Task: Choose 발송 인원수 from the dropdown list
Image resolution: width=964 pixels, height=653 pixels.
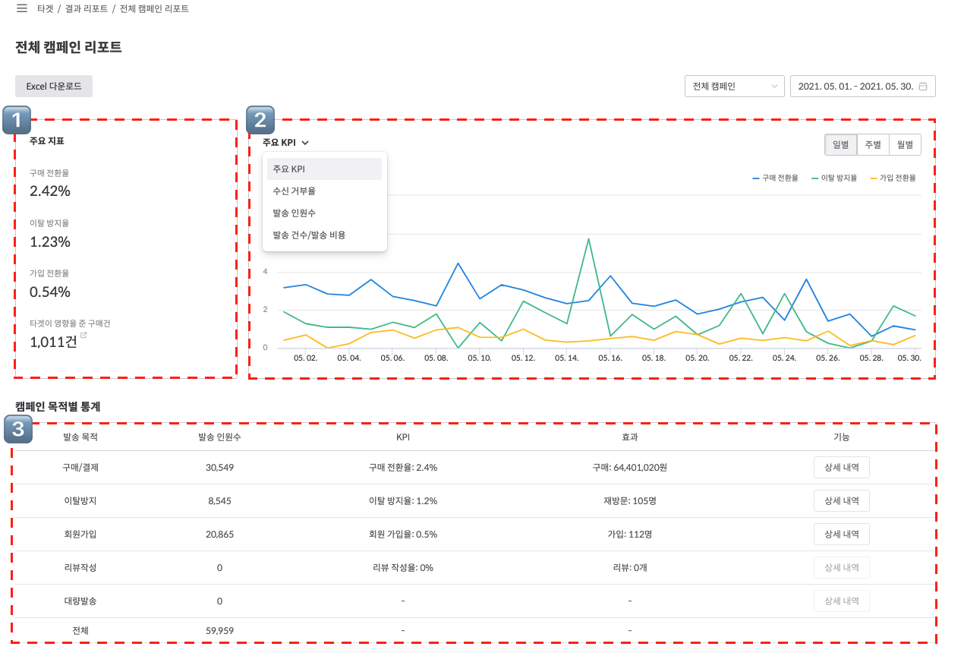Action: tap(294, 213)
